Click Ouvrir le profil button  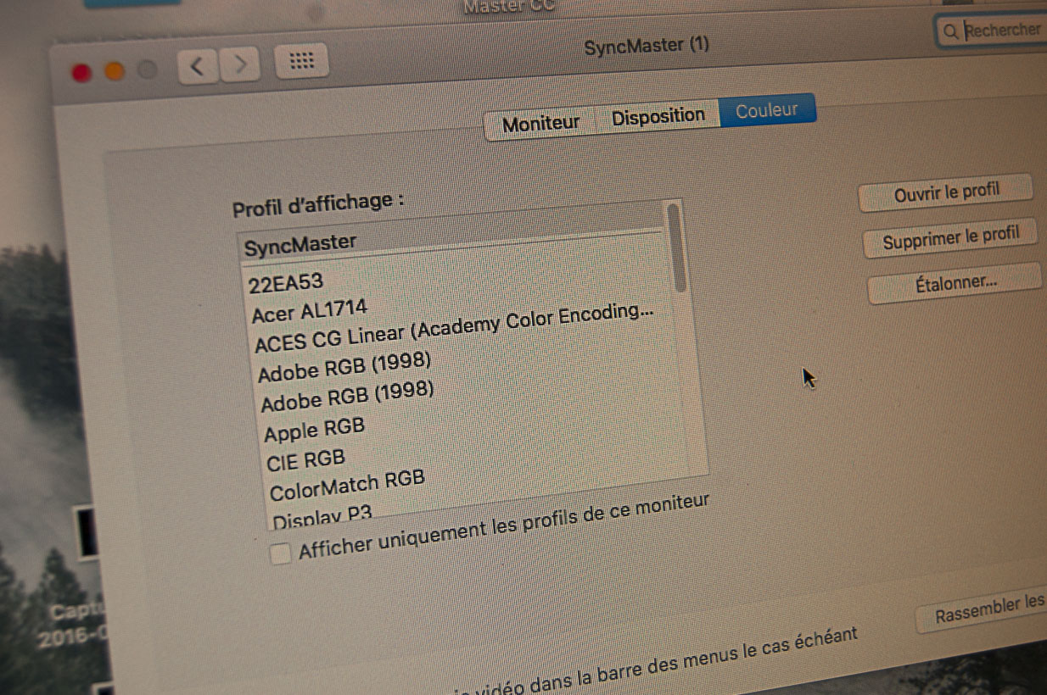point(946,193)
